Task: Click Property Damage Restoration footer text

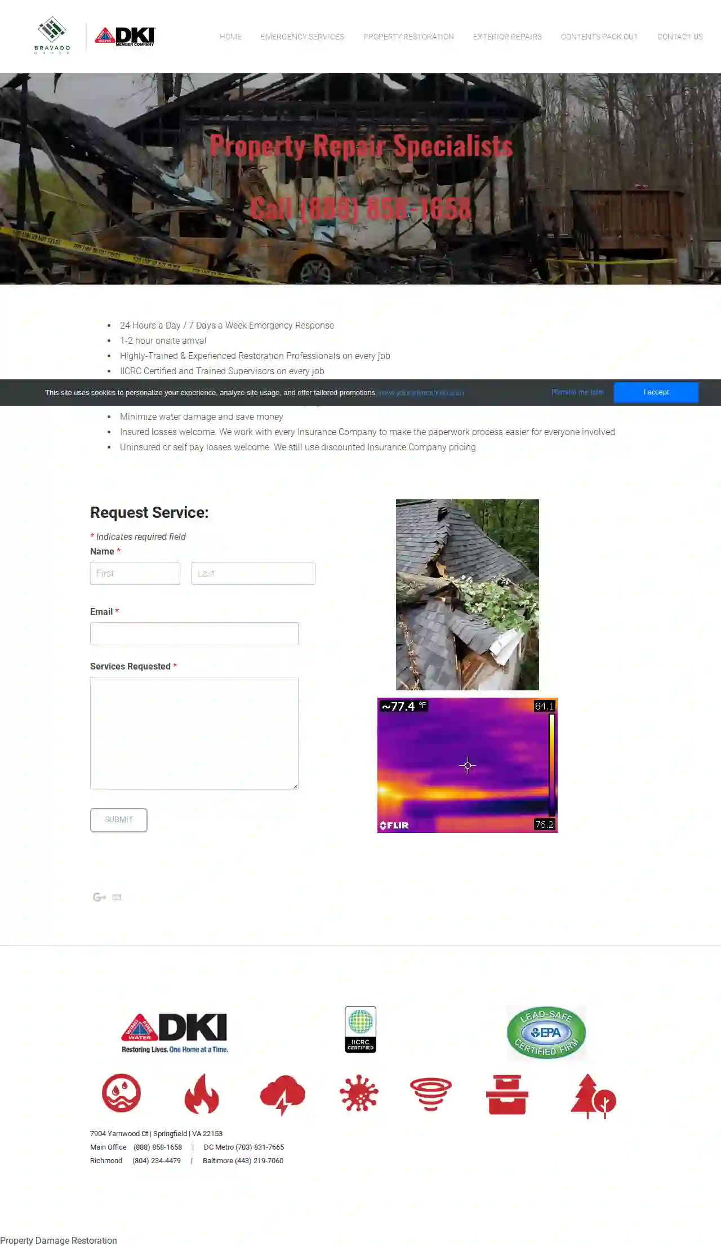Action: pos(59,1240)
